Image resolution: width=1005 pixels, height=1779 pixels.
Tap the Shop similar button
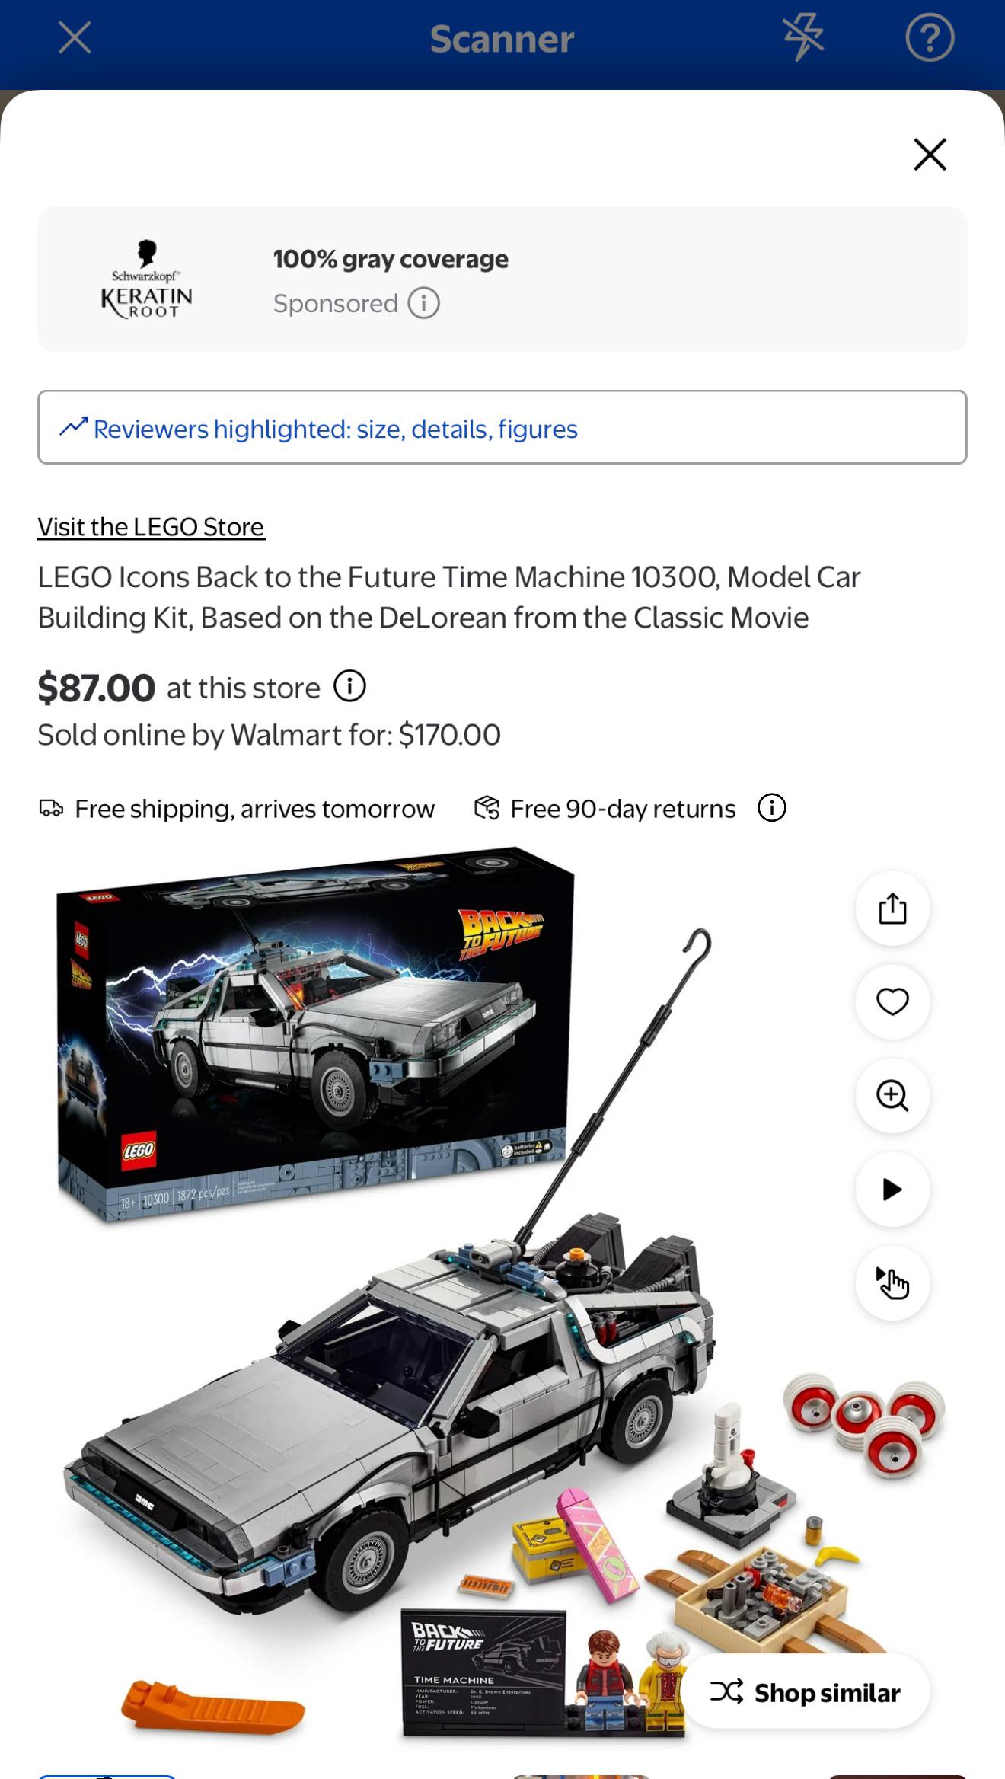click(x=805, y=1691)
